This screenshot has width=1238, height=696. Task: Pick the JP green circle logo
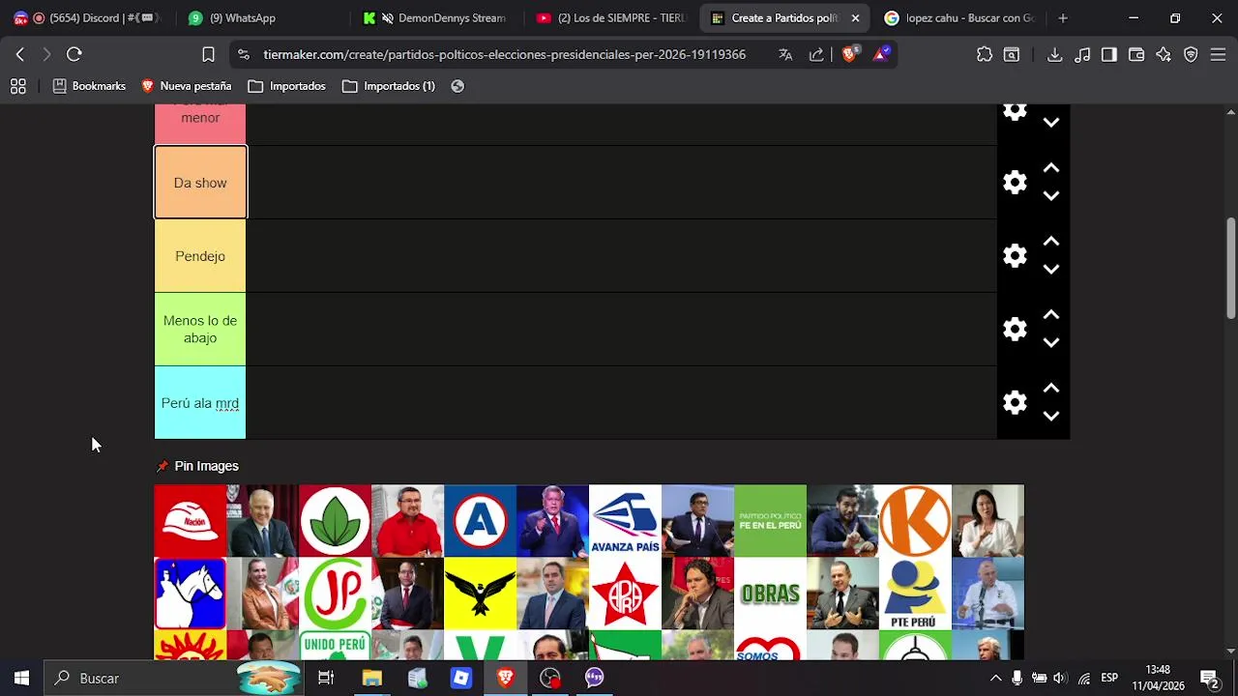point(336,594)
